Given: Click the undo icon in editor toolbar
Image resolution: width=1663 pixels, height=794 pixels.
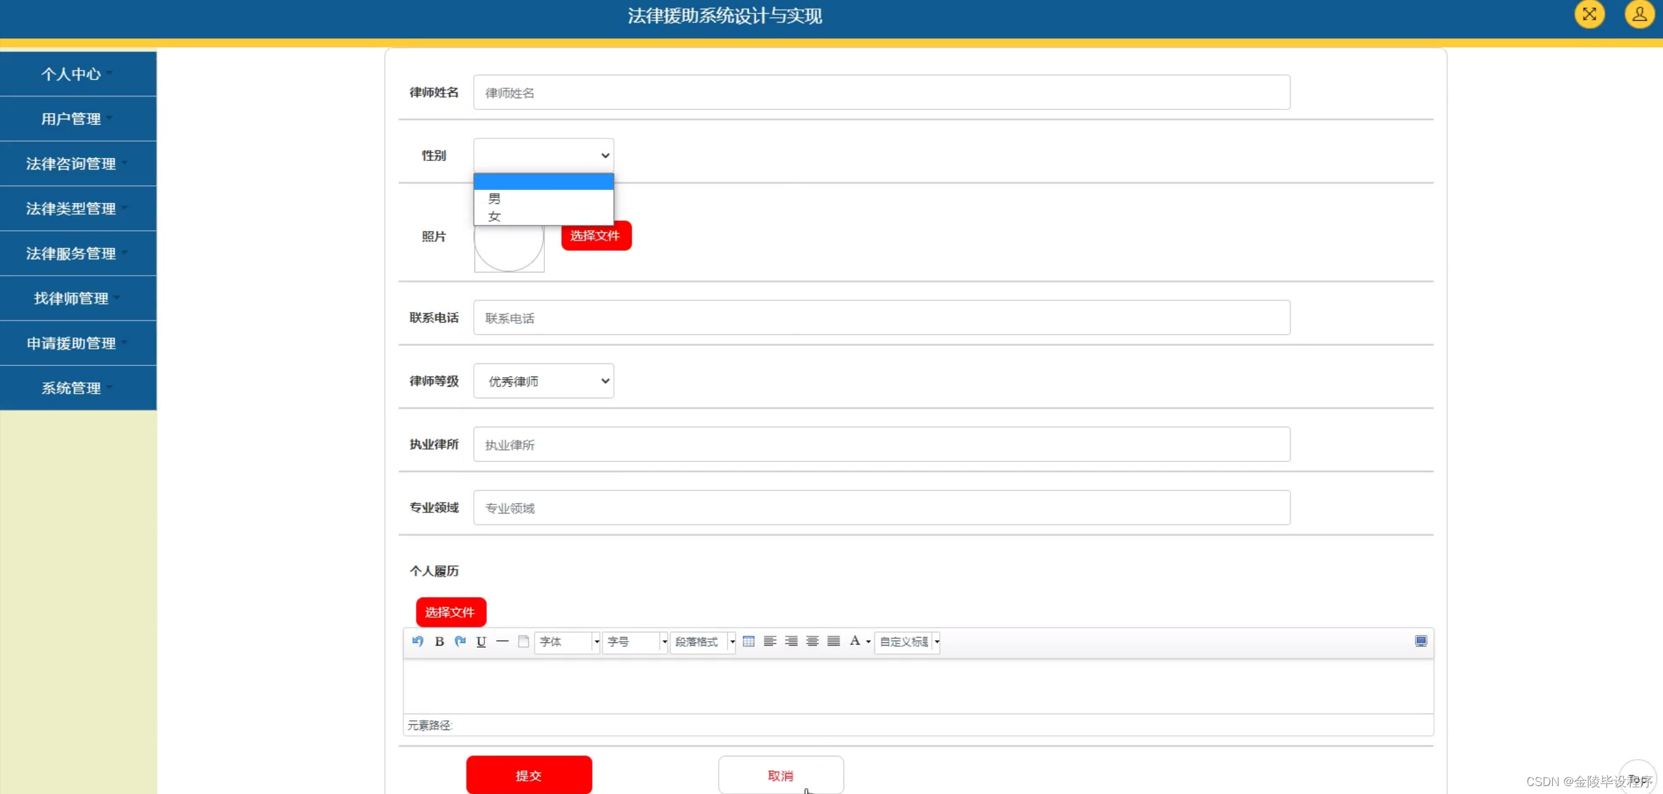Looking at the screenshot, I should pyautogui.click(x=418, y=641).
